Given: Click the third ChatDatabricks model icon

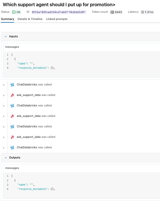Looking at the screenshot, I should click(12, 127).
